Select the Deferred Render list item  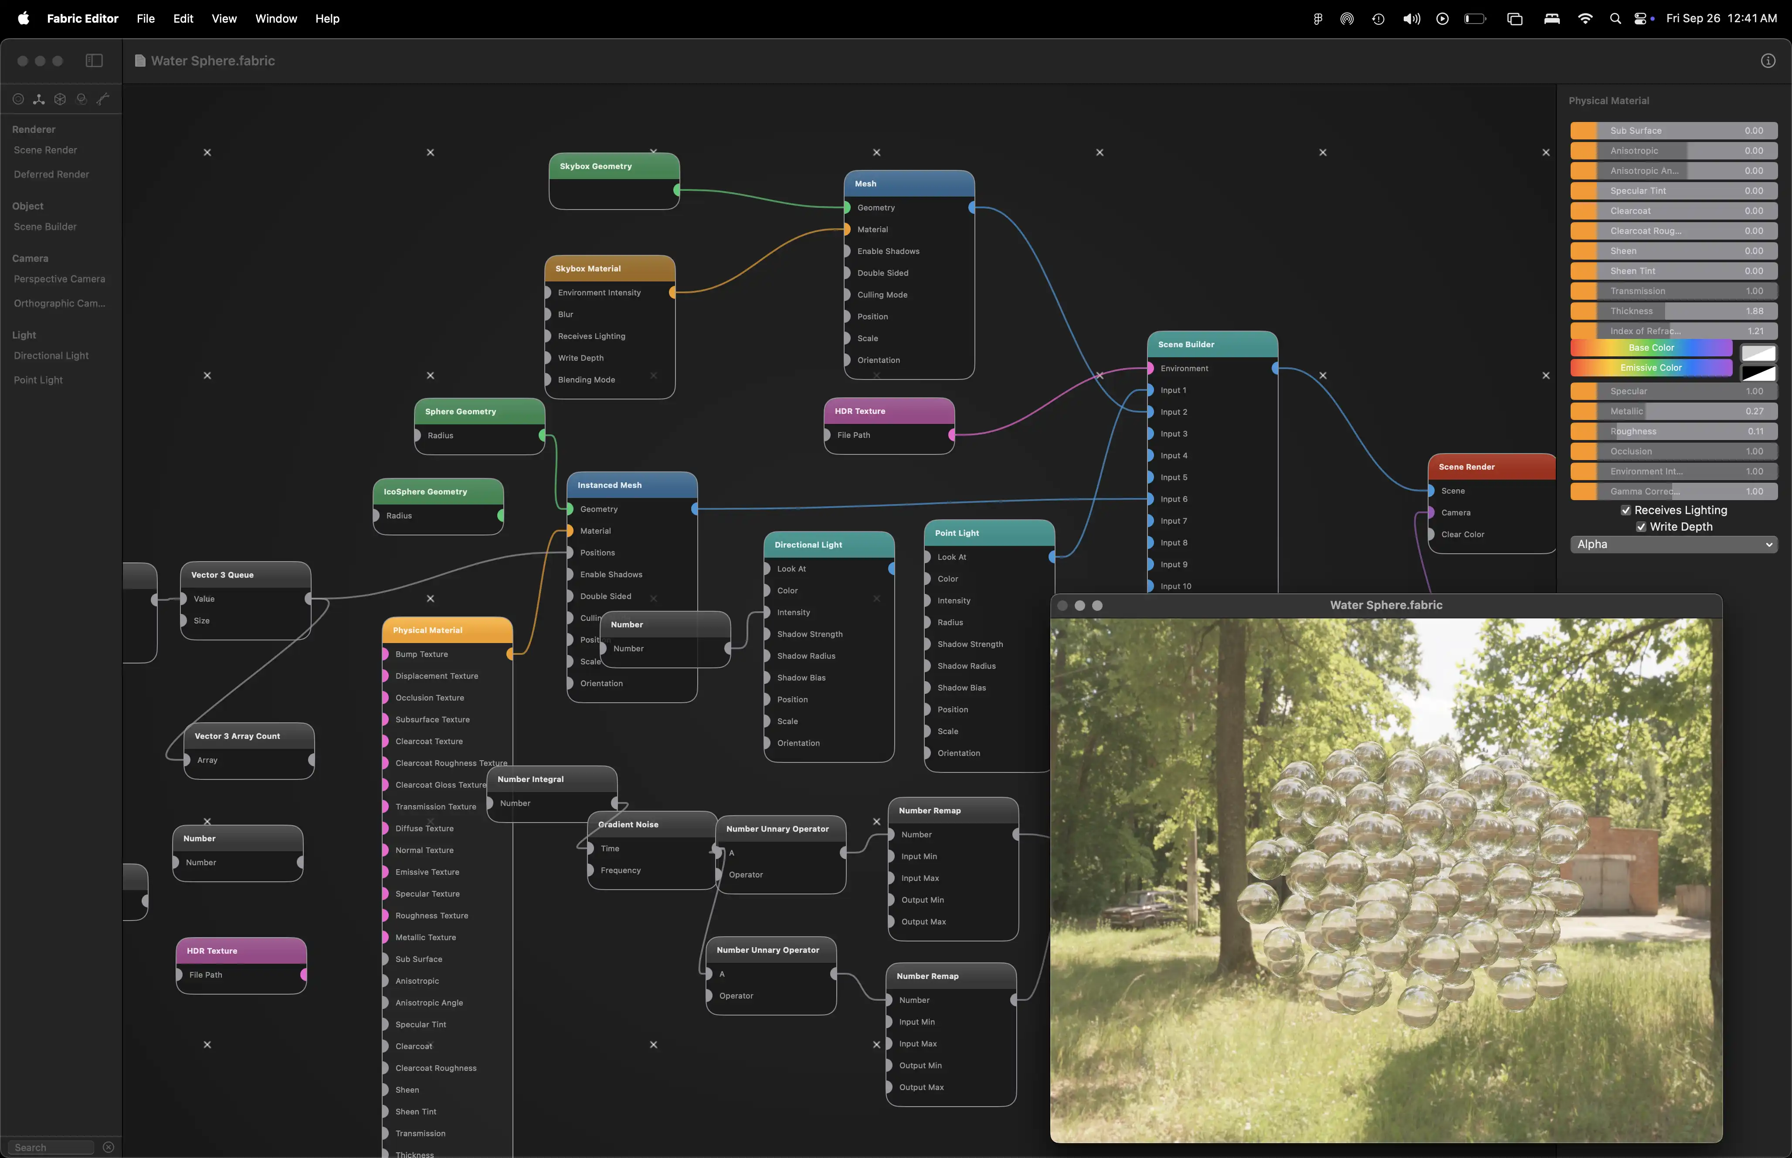(x=51, y=174)
